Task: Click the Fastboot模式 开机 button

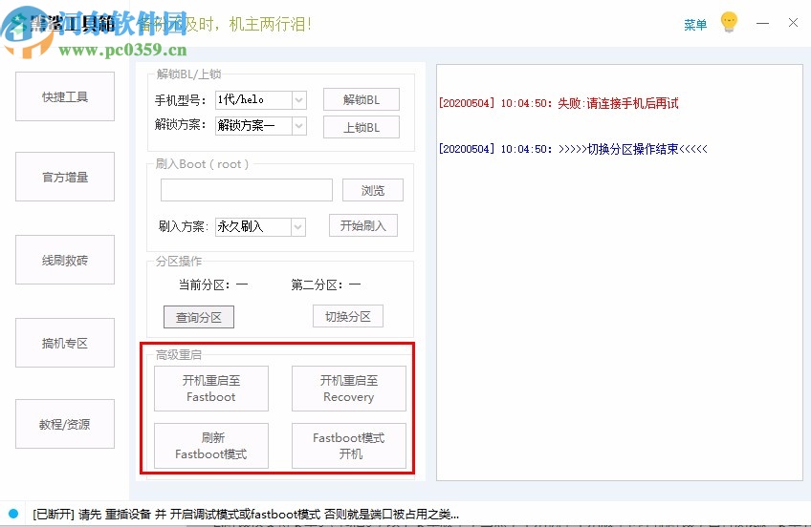Action: click(349, 446)
